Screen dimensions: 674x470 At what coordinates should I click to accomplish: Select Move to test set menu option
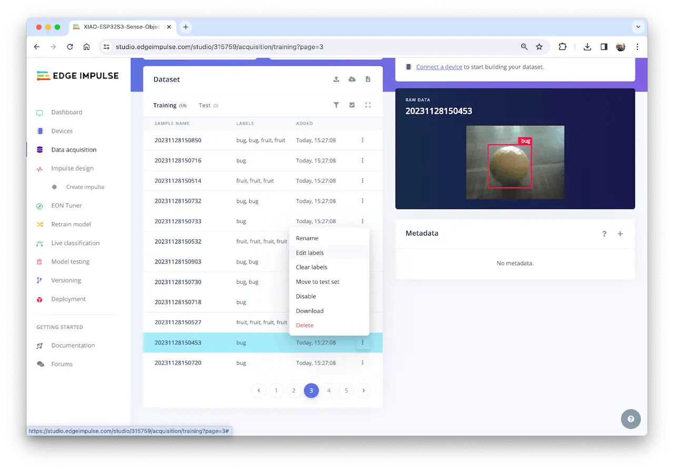[x=318, y=282]
